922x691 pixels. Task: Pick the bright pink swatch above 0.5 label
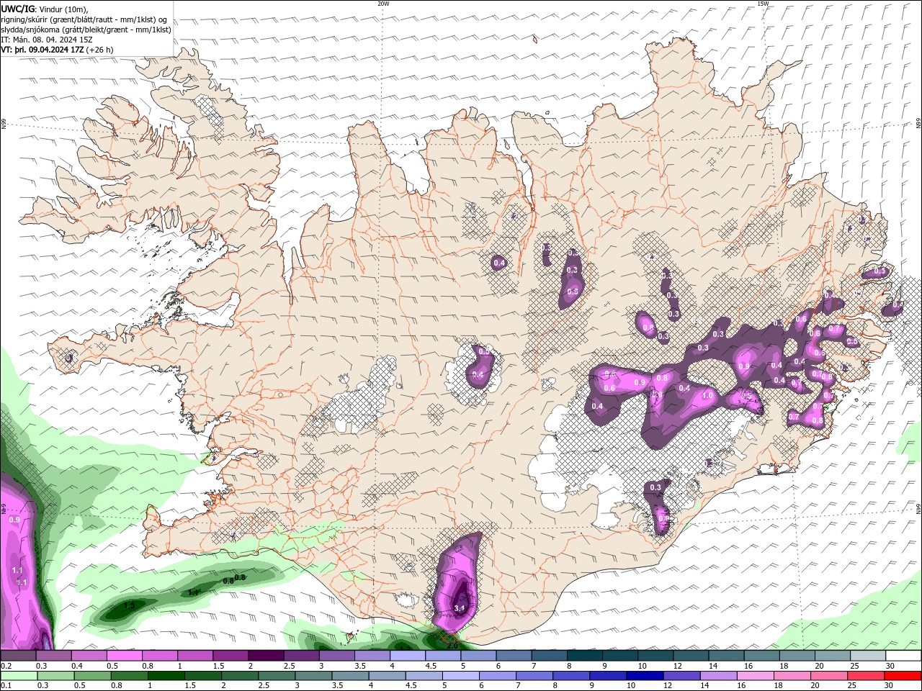124,656
